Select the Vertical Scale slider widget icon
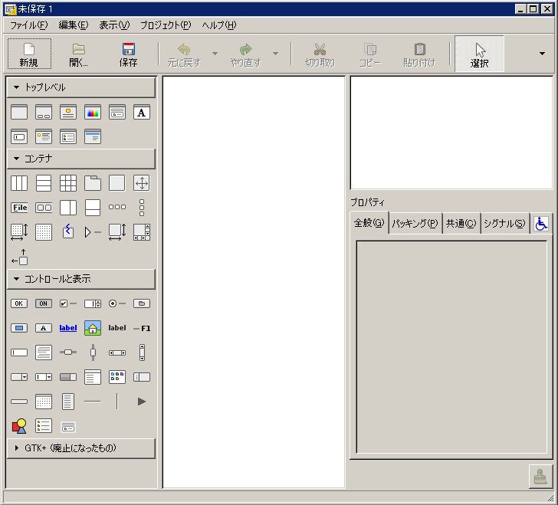 pyautogui.click(x=93, y=353)
